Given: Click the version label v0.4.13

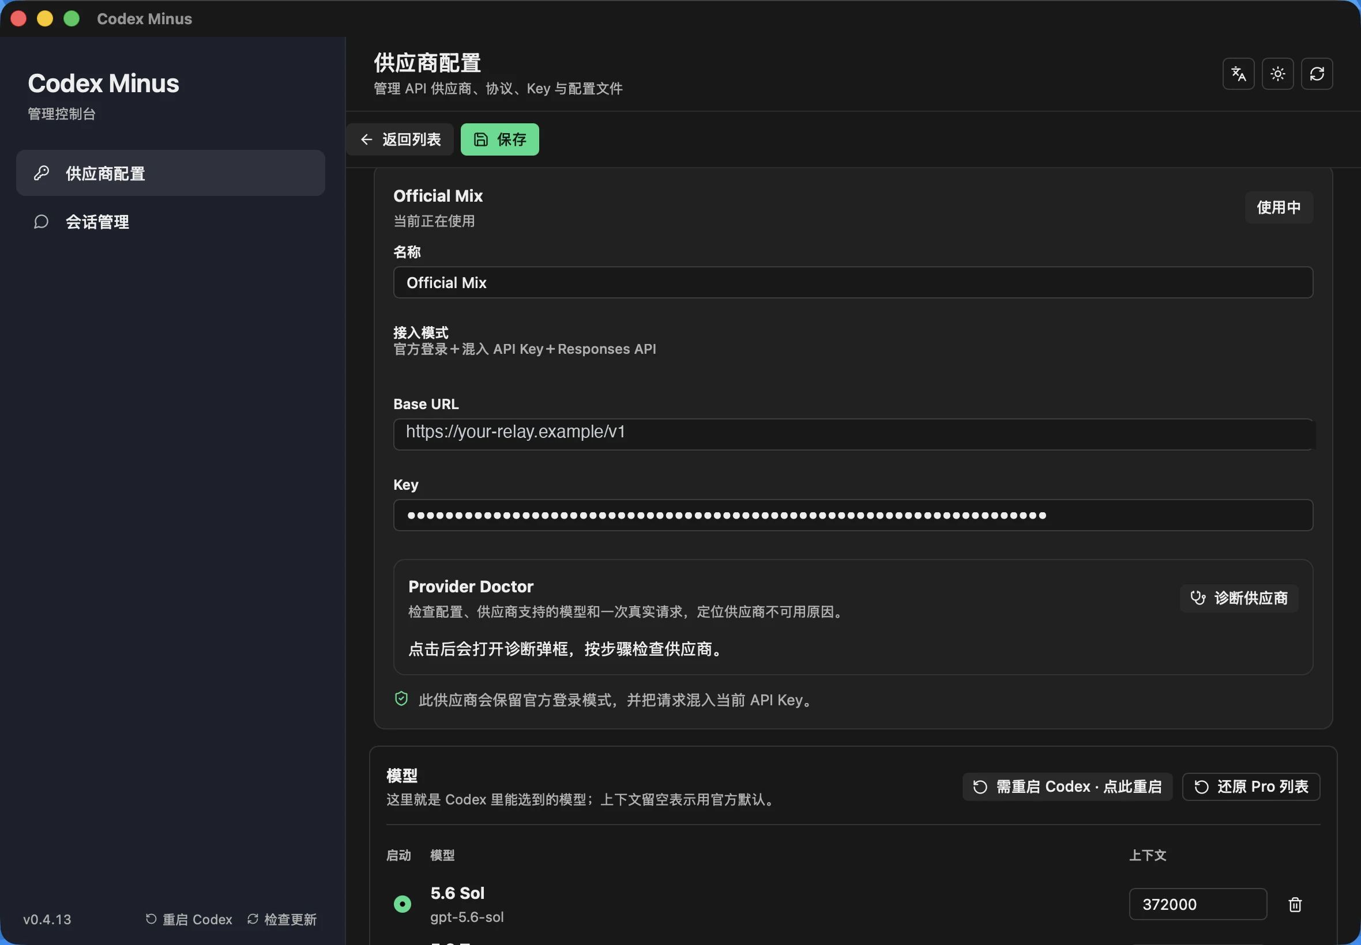Looking at the screenshot, I should 47,920.
